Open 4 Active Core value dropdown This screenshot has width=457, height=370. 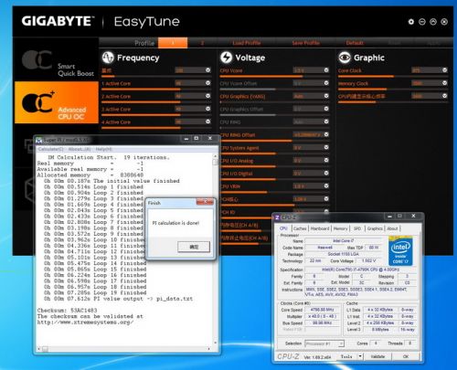[x=207, y=122]
